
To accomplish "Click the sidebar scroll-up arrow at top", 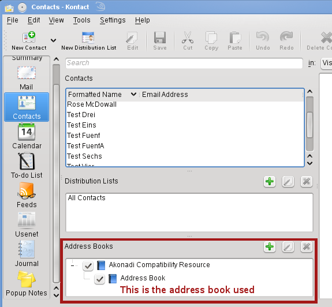I will (56, 59).
